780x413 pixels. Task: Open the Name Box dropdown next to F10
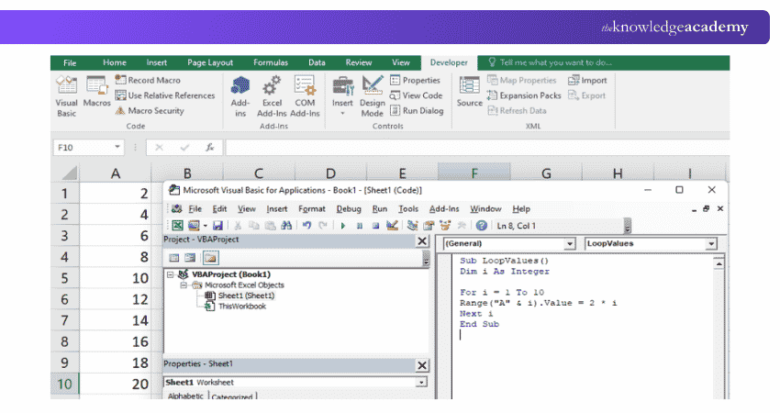click(x=117, y=147)
